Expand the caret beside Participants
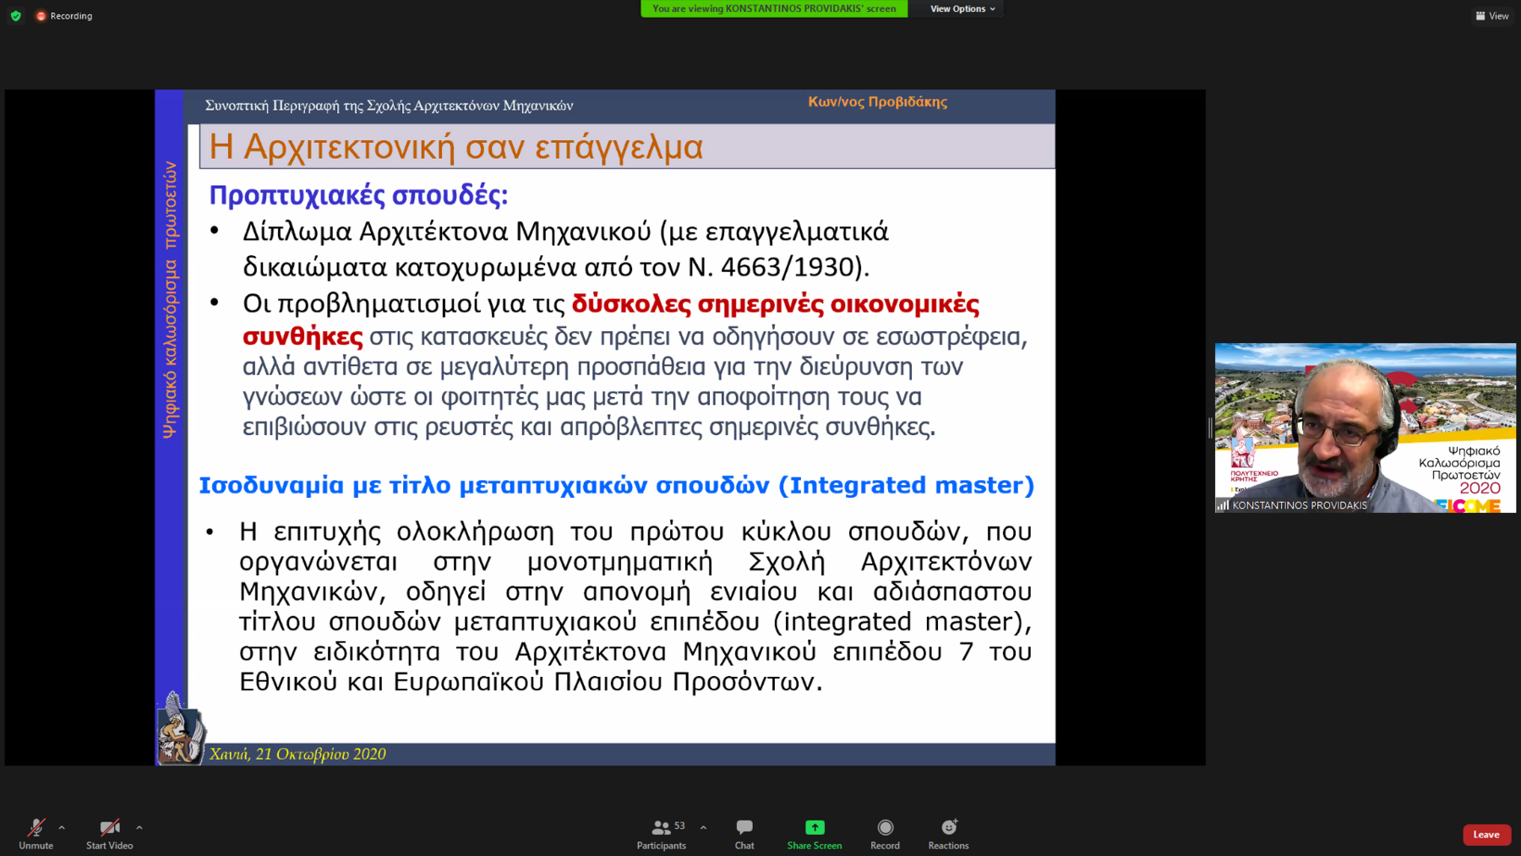The image size is (1521, 856). (703, 827)
